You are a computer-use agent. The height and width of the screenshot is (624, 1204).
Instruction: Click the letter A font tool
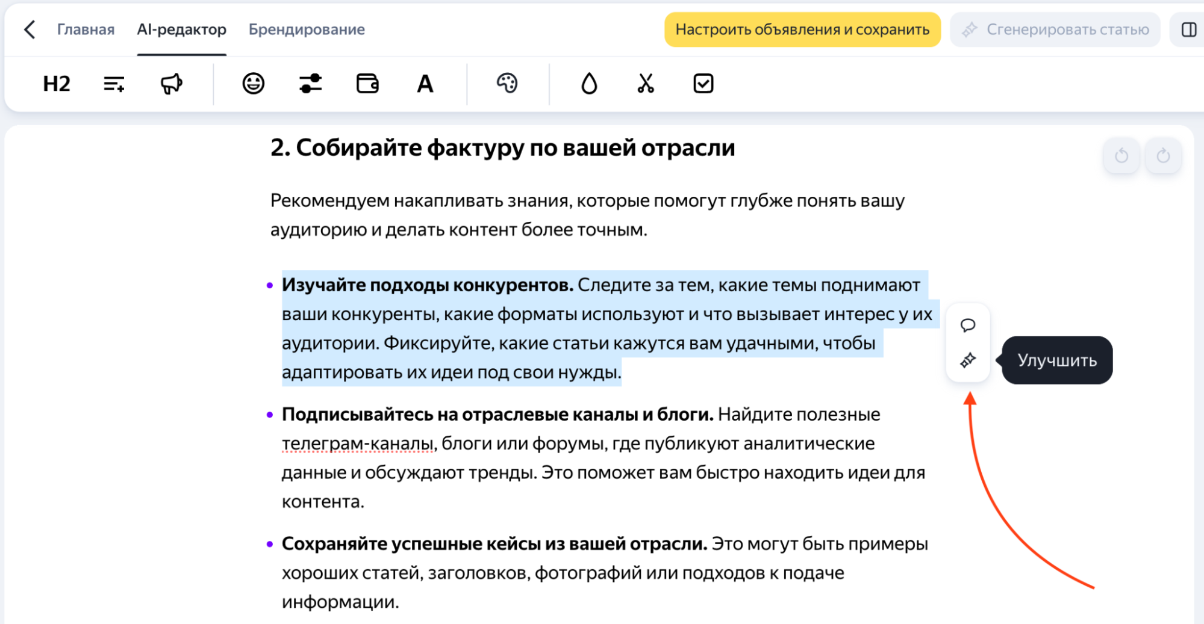(425, 84)
